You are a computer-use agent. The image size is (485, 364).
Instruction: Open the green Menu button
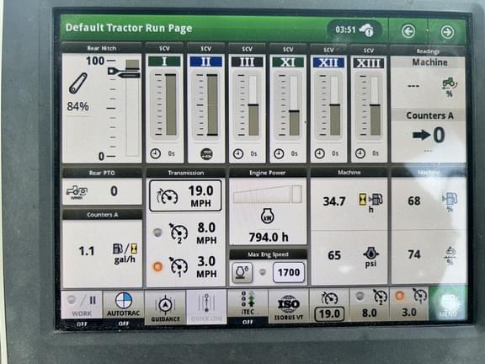448,303
